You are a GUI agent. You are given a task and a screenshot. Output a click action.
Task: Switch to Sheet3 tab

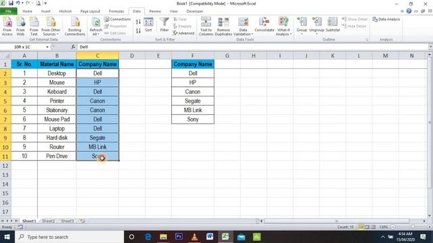point(67,221)
